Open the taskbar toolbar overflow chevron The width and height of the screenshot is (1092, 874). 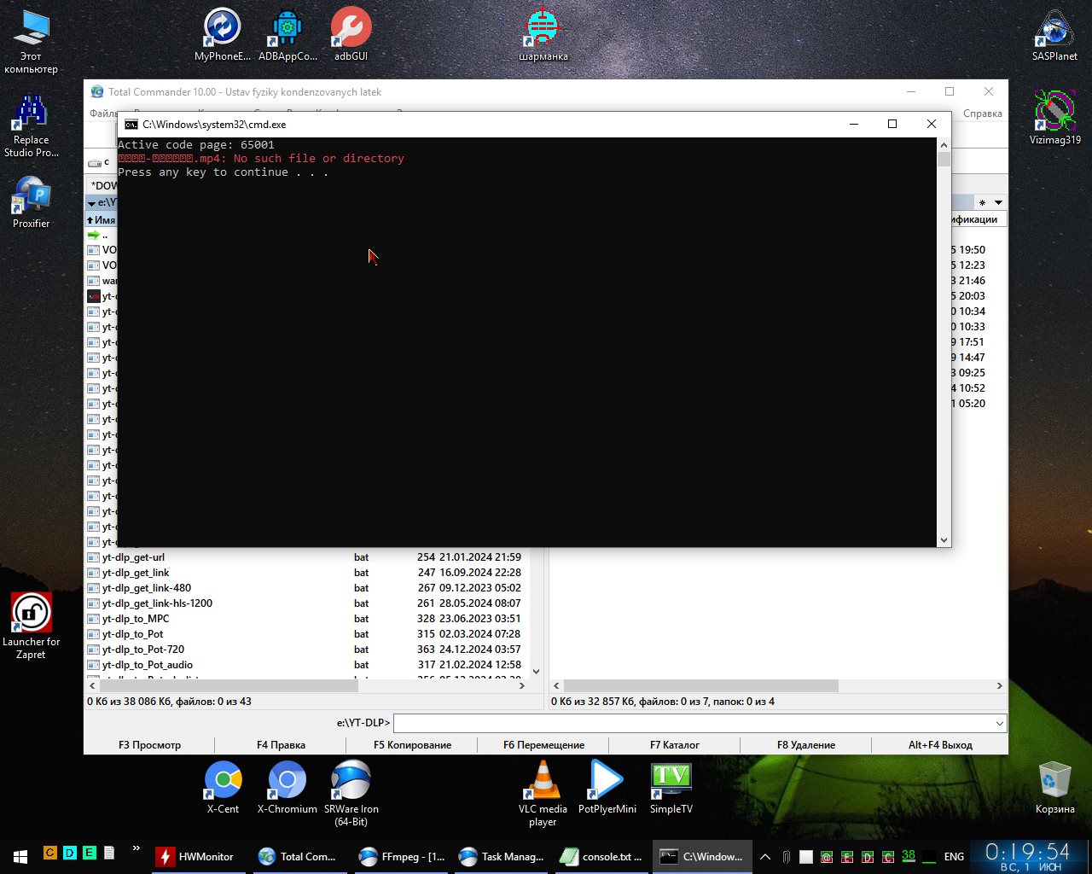[136, 849]
